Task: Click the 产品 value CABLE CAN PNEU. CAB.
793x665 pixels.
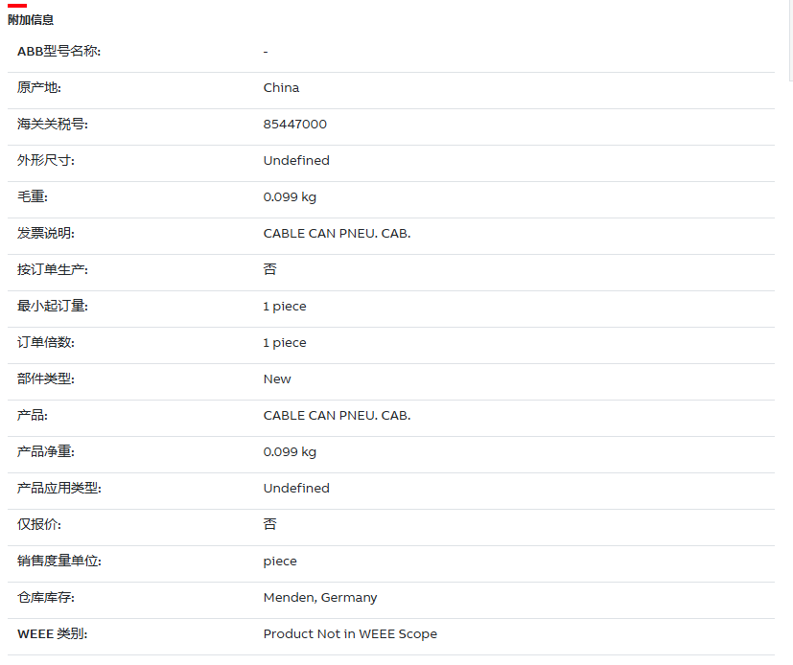Action: 337,415
